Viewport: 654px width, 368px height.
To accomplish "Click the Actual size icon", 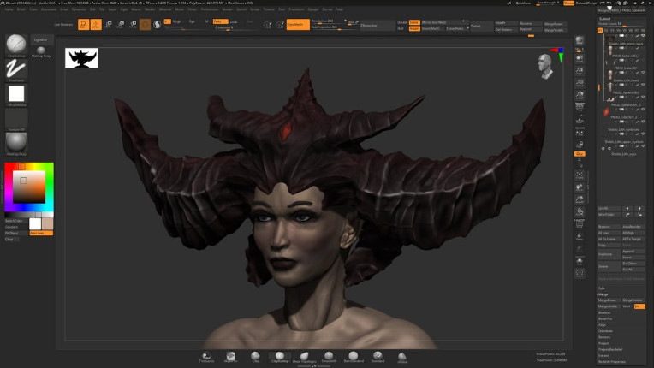I will tap(580, 84).
